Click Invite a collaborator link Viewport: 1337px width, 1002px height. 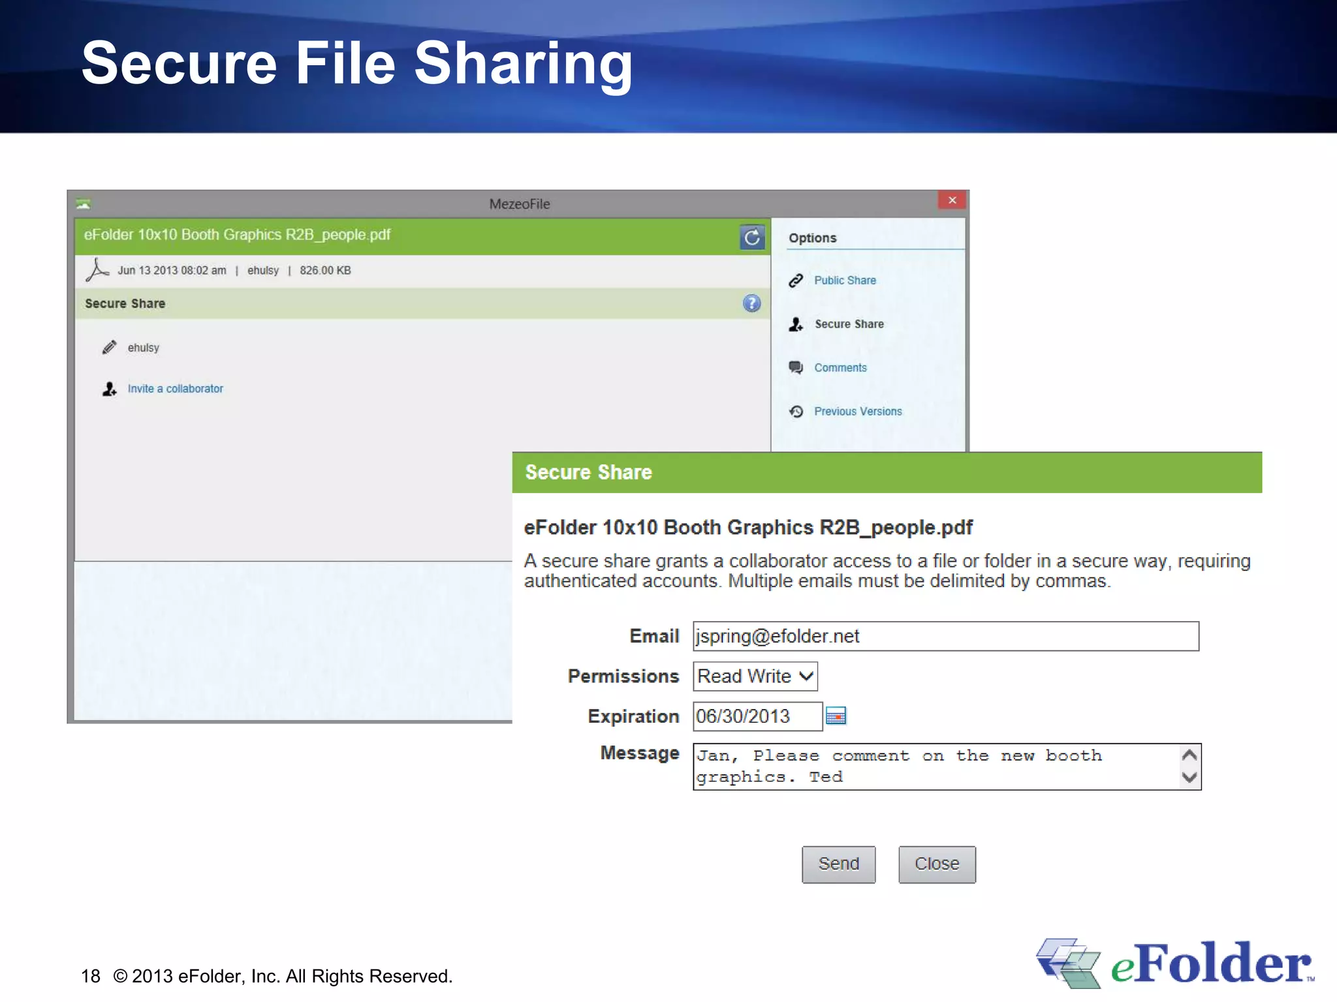[175, 389]
